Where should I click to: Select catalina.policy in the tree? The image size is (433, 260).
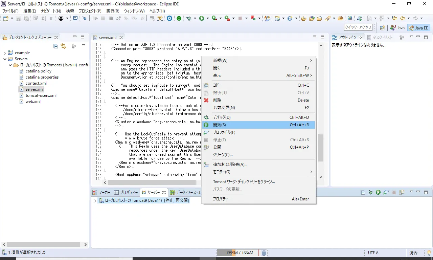click(39, 71)
